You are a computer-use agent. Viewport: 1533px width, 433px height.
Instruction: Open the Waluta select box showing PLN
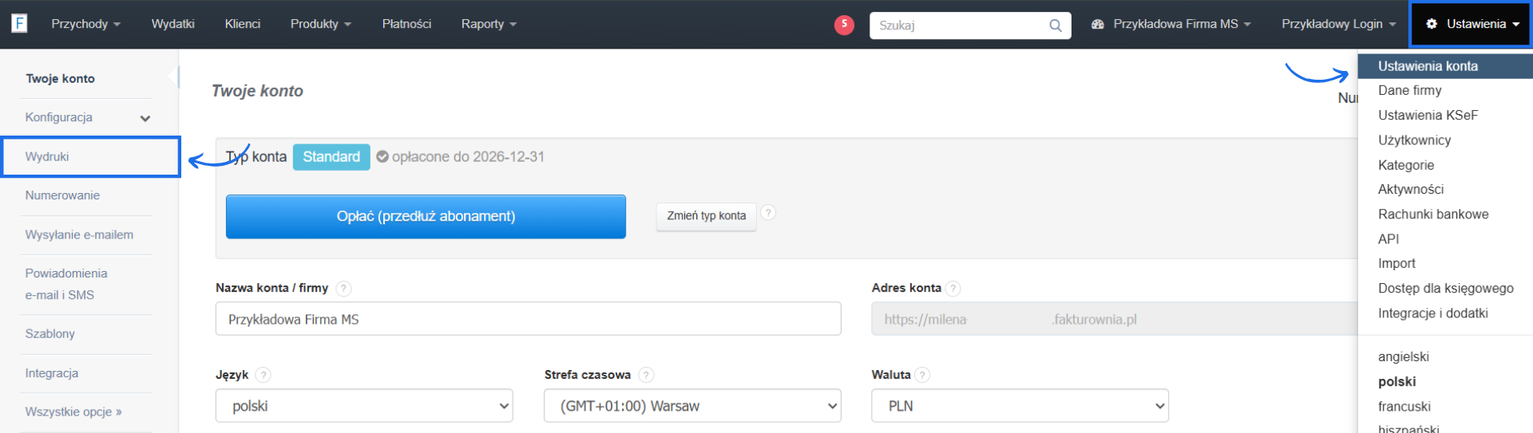(x=1020, y=406)
